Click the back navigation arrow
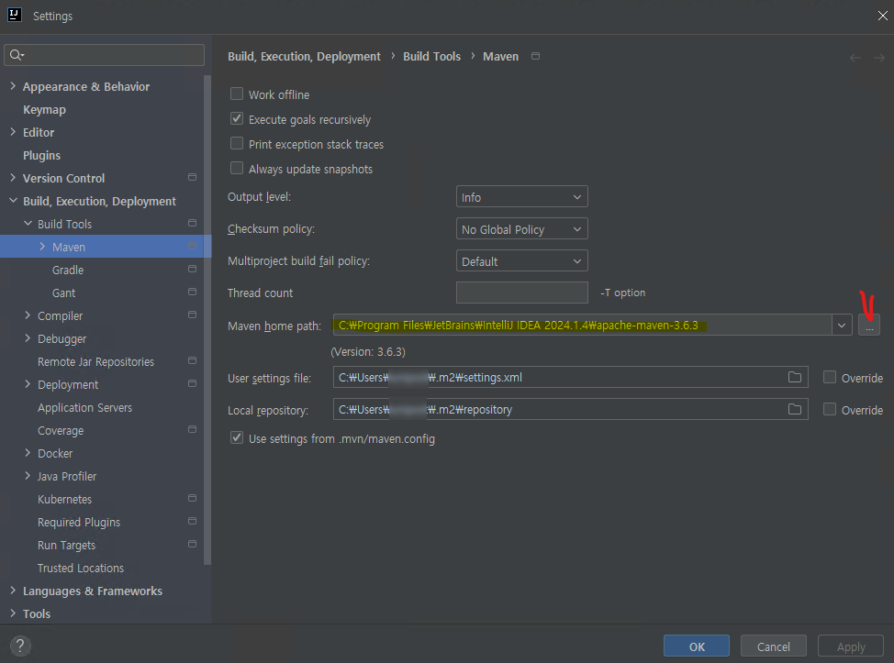The height and width of the screenshot is (663, 894). [x=855, y=58]
